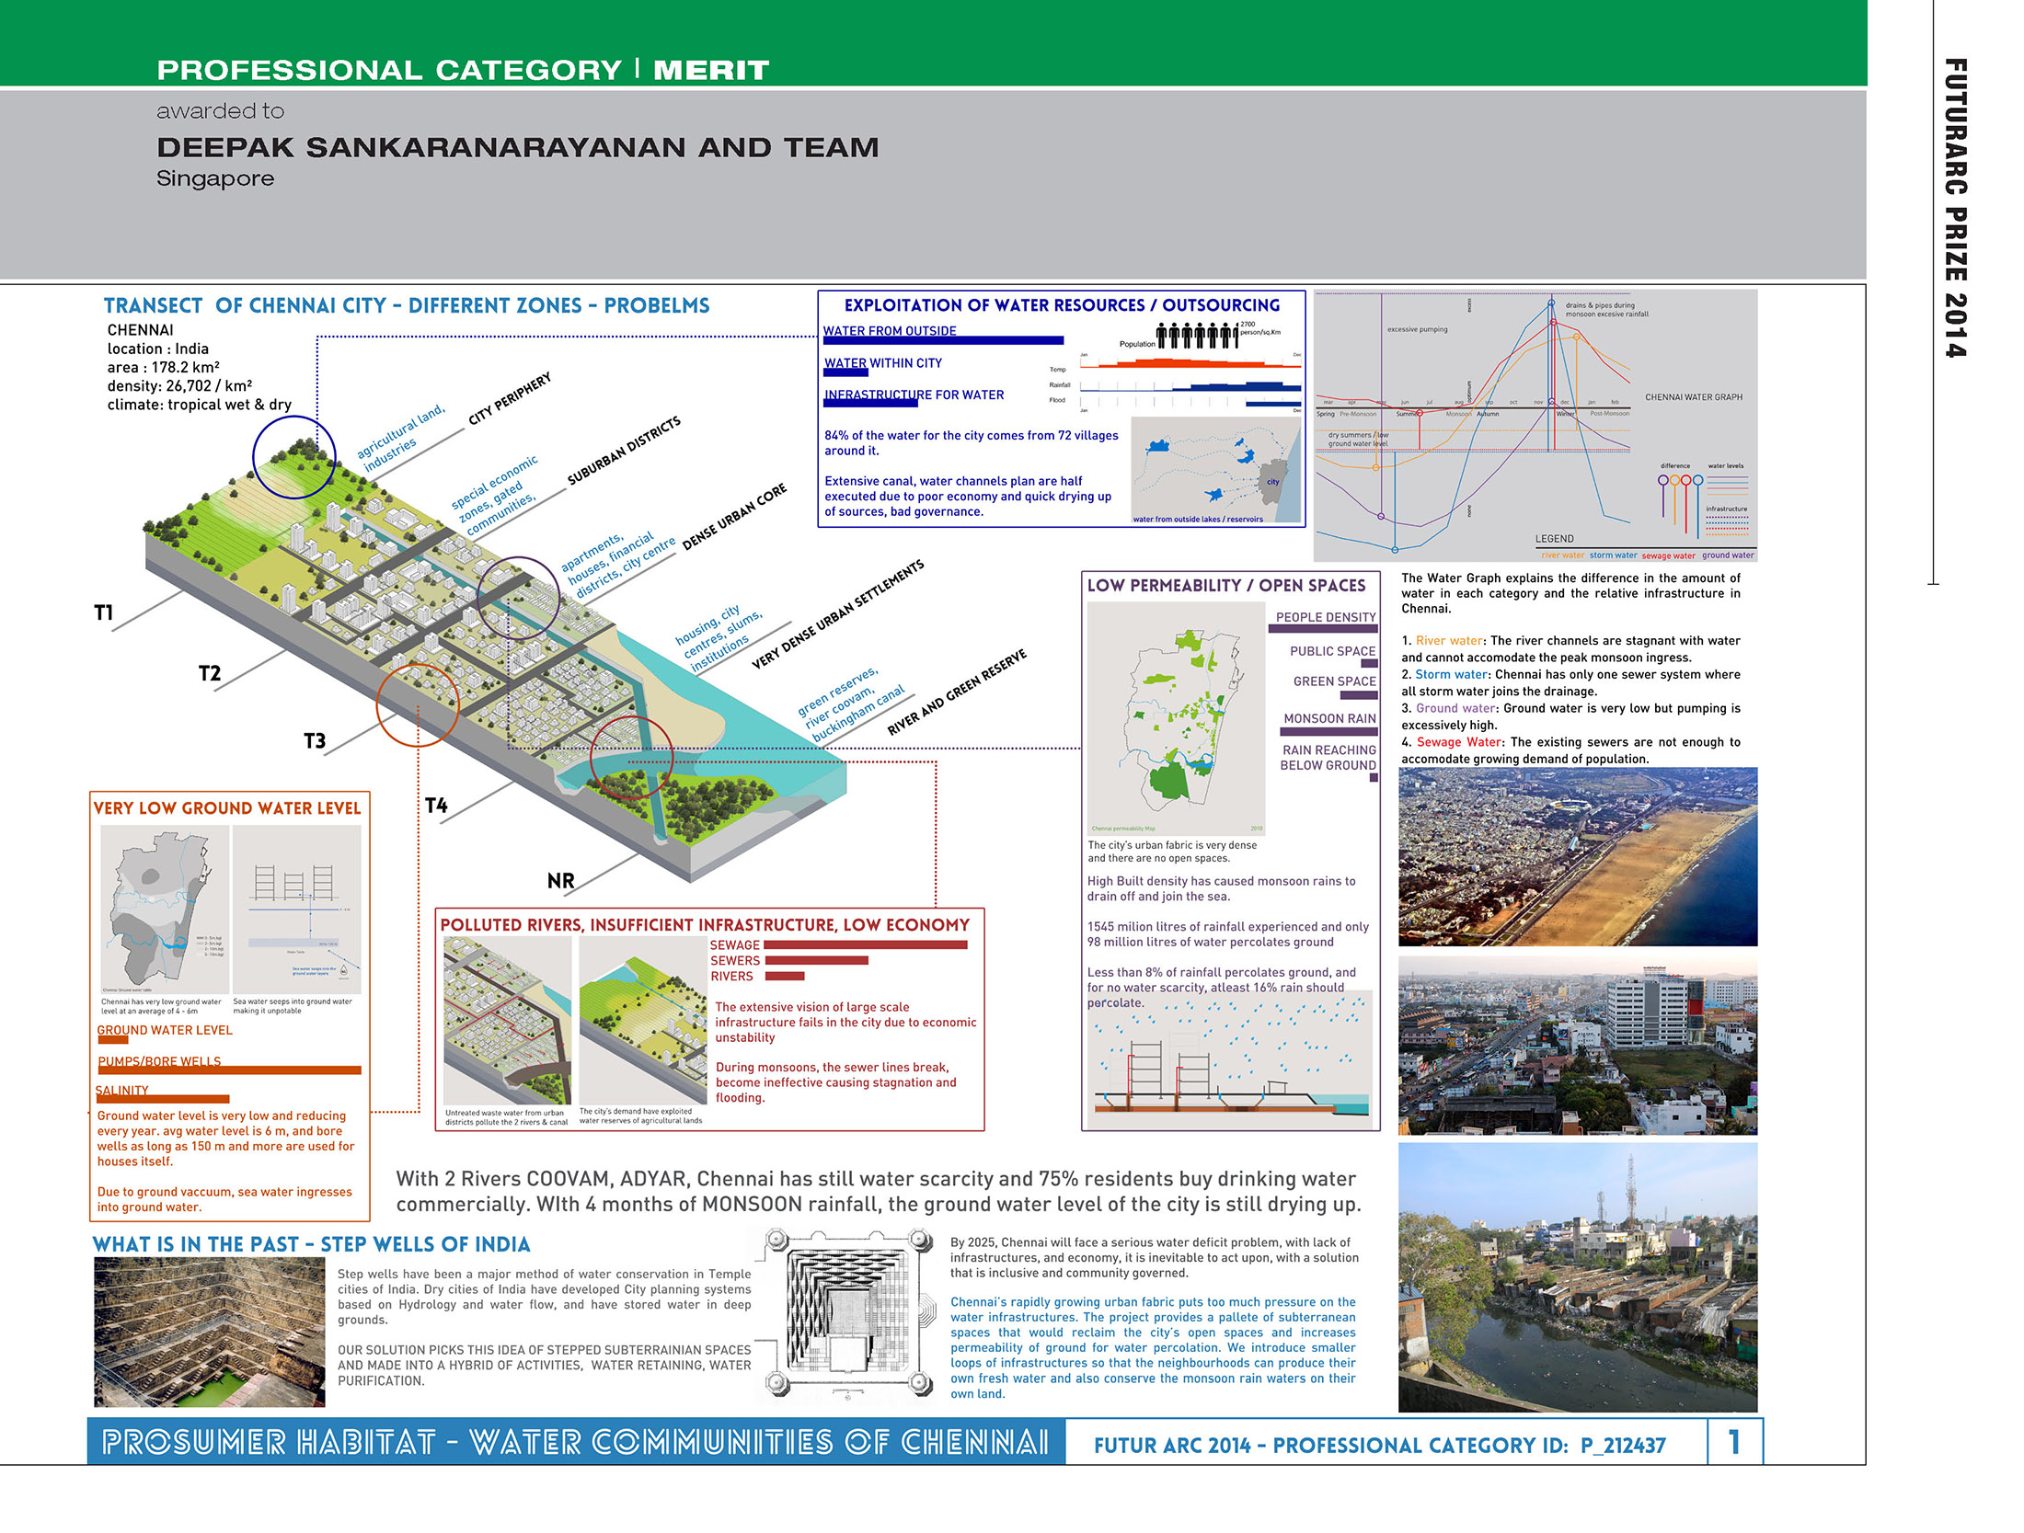Image resolution: width=2024 pixels, height=1533 pixels.
Task: Click 'PROSUMER HABITAT - WATER COMMUNITIES' title banner
Action: [576, 1442]
